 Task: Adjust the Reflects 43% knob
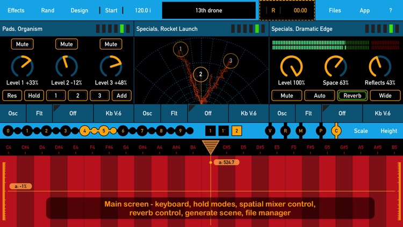click(380, 66)
